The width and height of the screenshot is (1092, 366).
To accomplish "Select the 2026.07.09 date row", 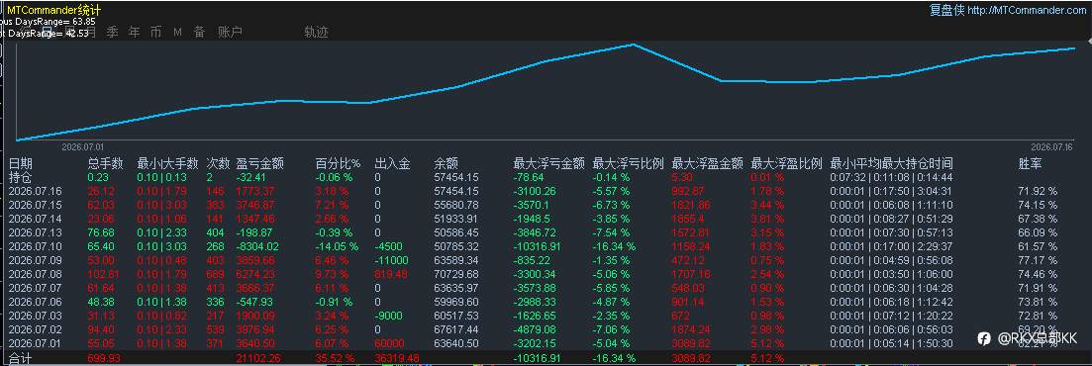I will point(36,259).
